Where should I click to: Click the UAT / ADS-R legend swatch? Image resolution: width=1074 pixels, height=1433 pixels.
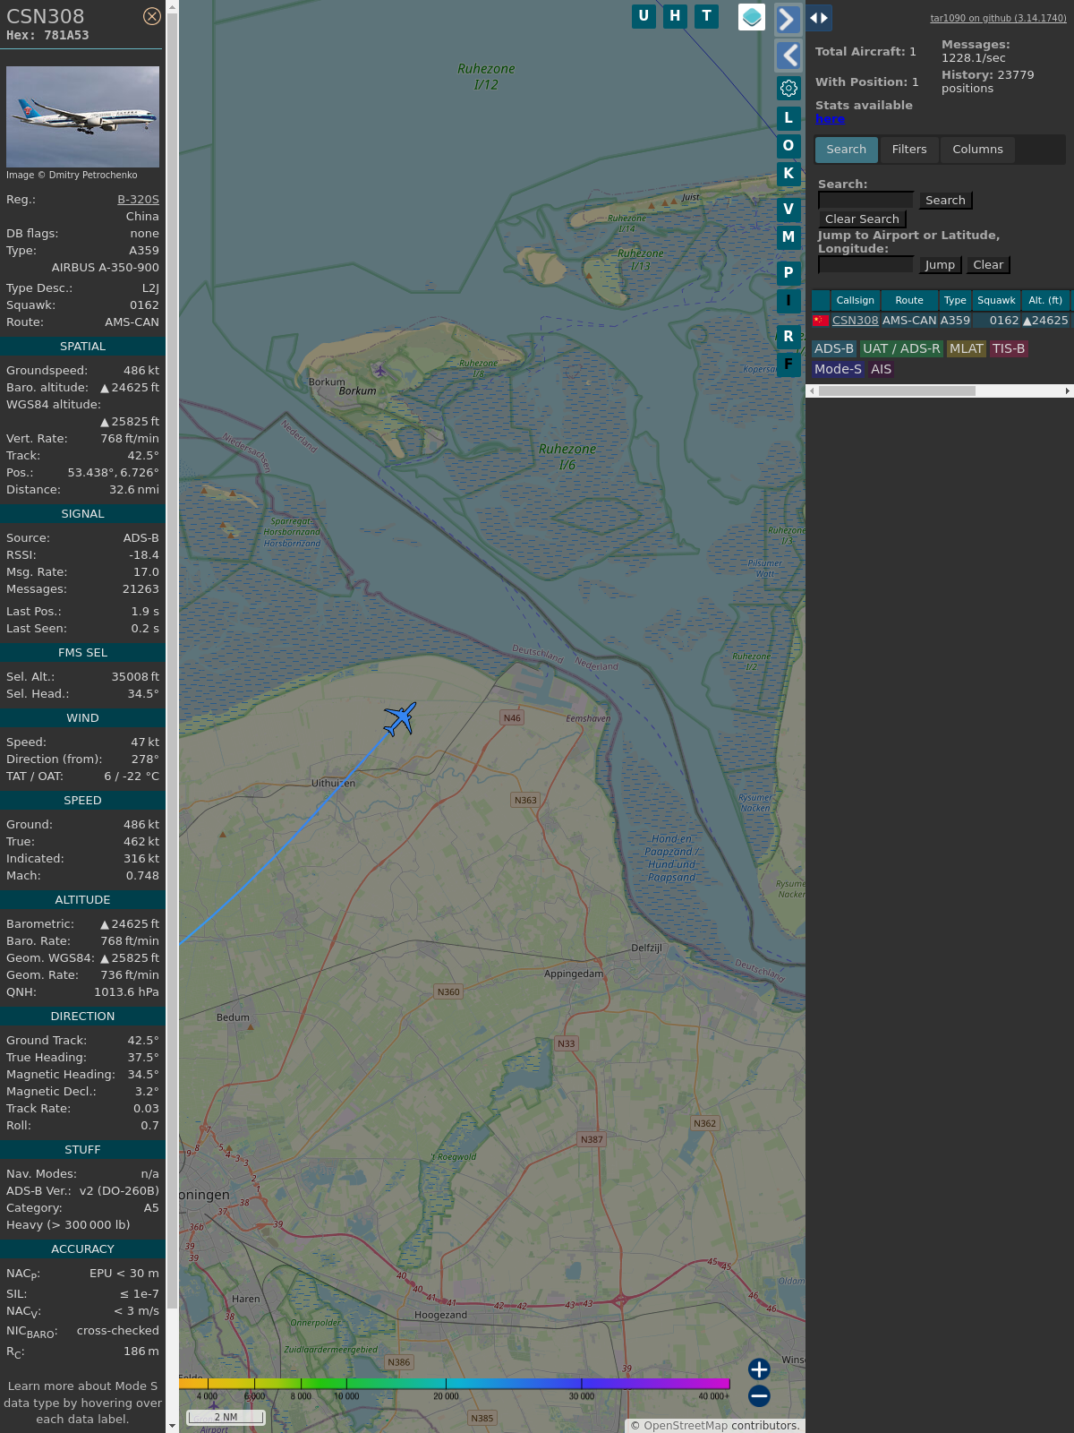(x=901, y=349)
